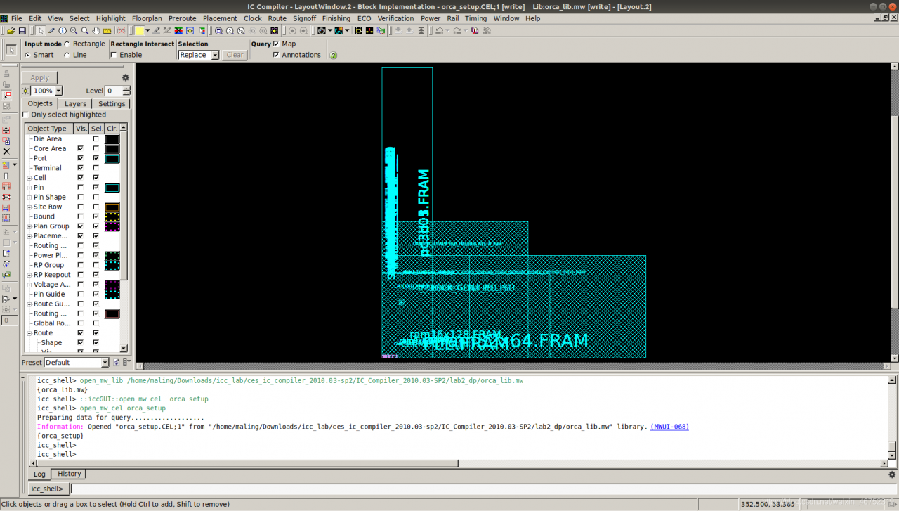Open the view settings gear icon

coord(126,78)
